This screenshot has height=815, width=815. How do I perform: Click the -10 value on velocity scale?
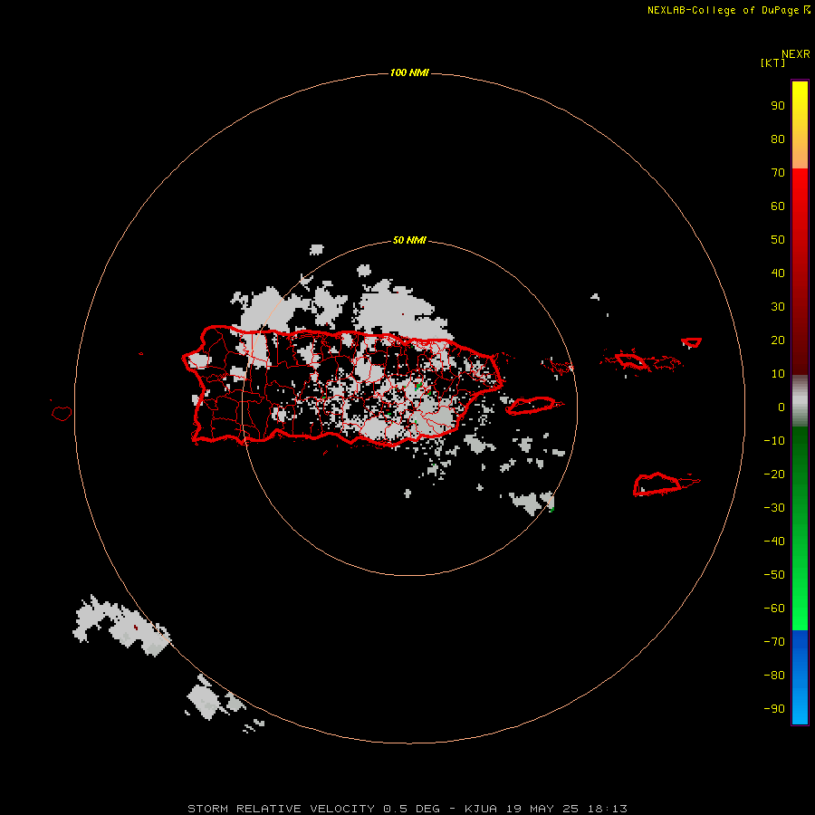[x=774, y=441]
